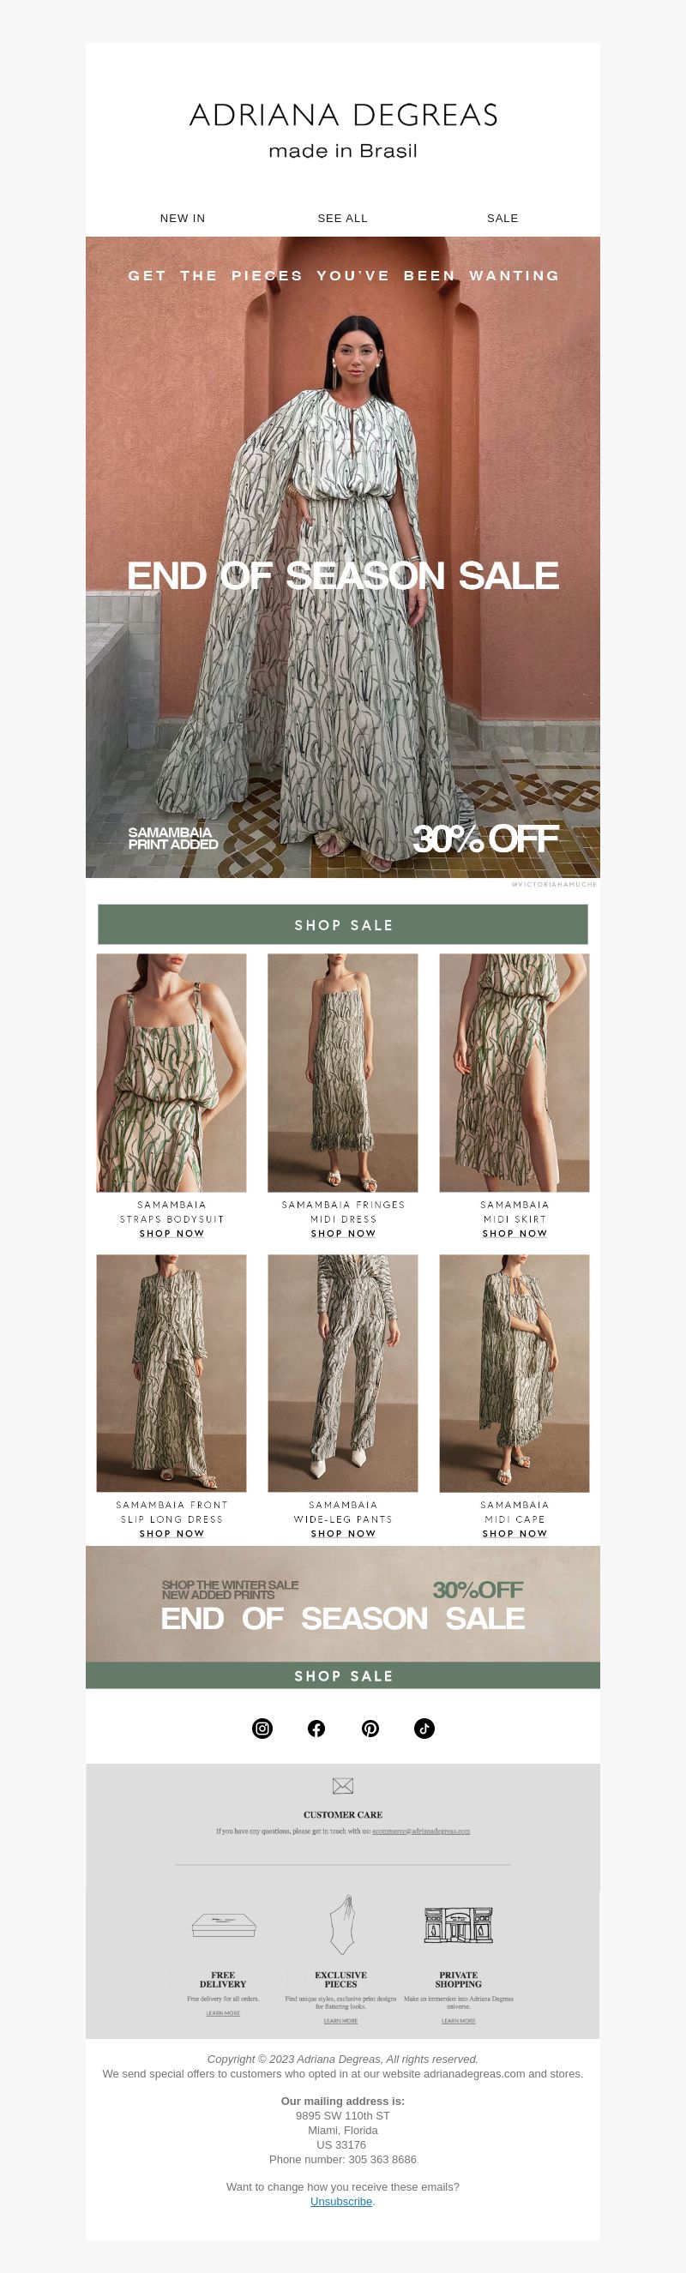Click the Private Shopping storefront icon
Viewport: 686px width, 2273px height.
(x=458, y=1926)
